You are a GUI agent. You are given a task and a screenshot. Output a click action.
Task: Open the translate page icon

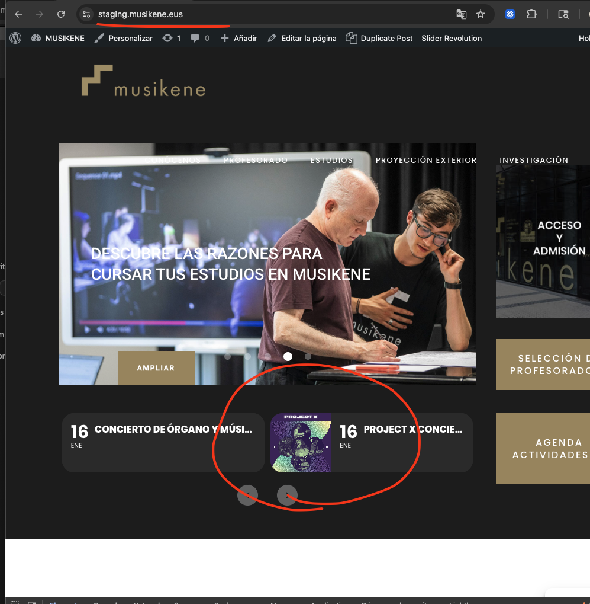point(461,14)
